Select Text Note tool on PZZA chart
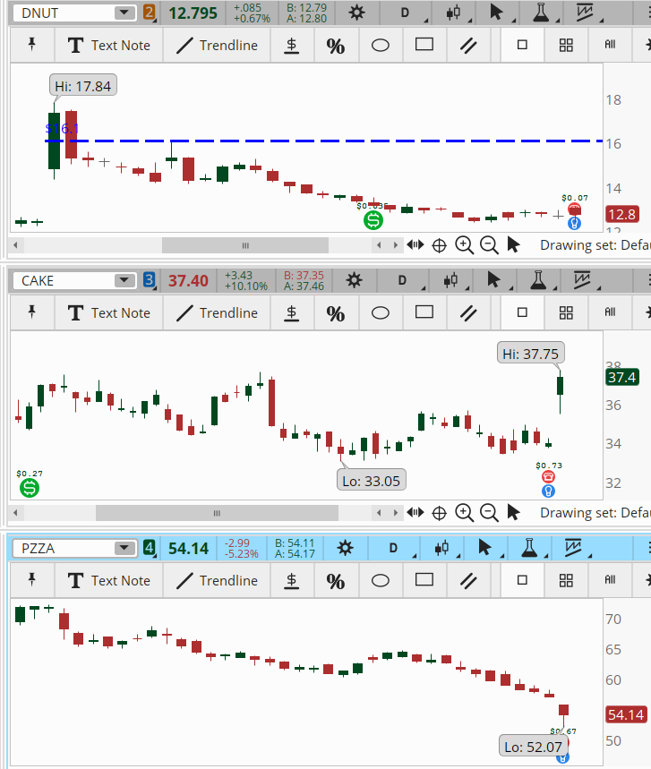This screenshot has height=769, width=651. (109, 581)
